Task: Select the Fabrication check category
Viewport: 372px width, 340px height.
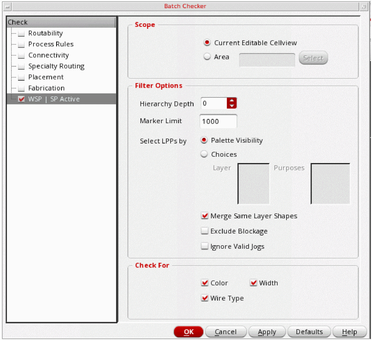Action: tap(46, 88)
